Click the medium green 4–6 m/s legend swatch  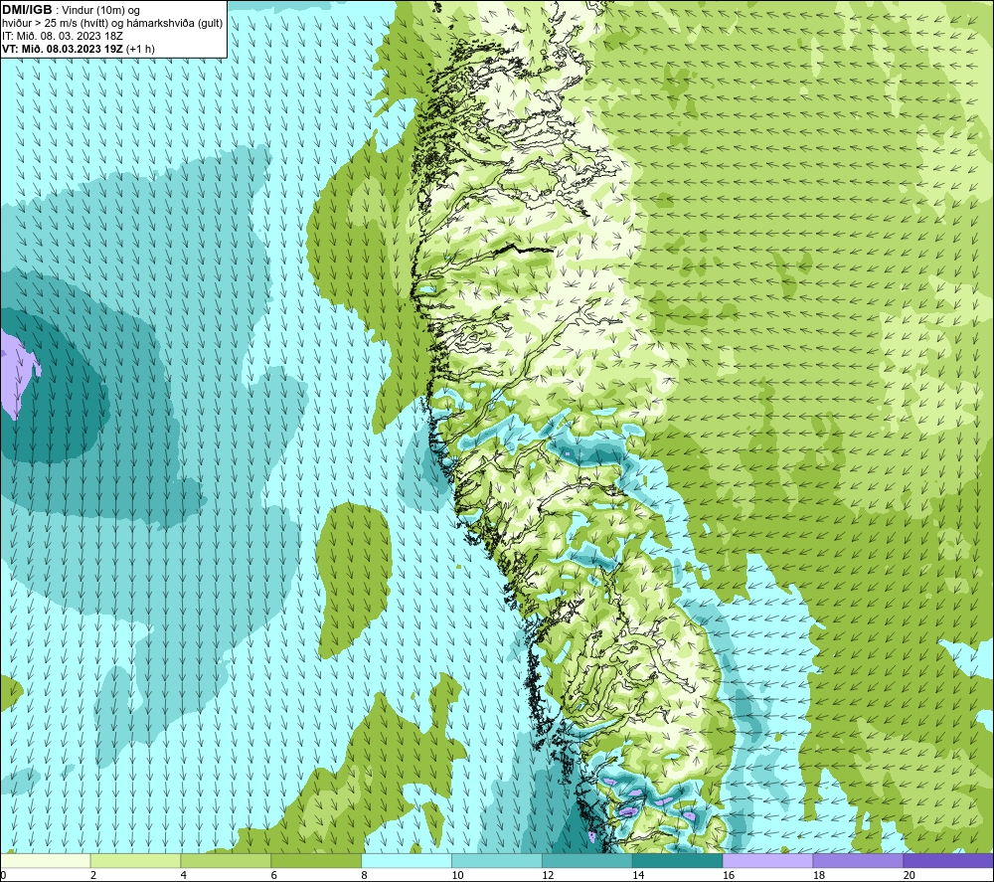(x=226, y=860)
